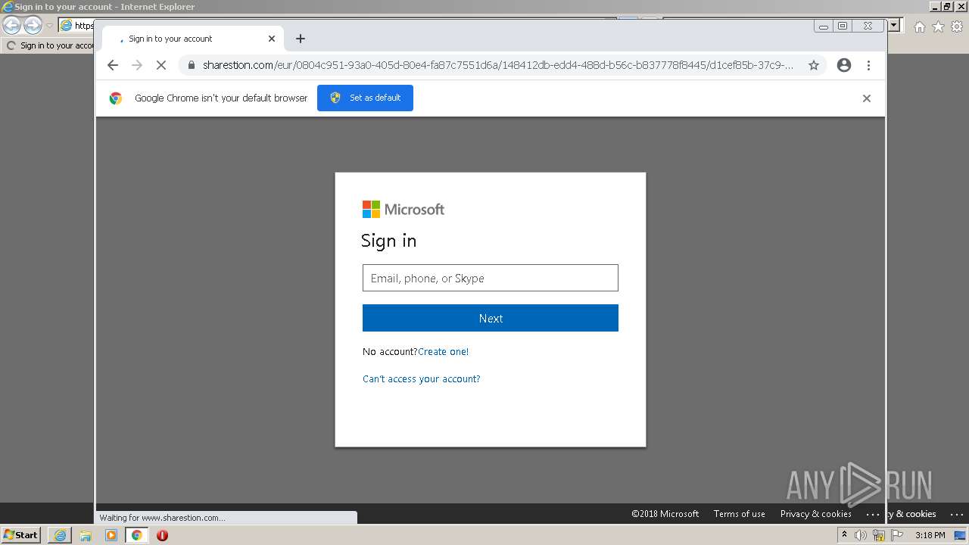
Task: Click Internet Explorer forward button
Action: pos(33,25)
